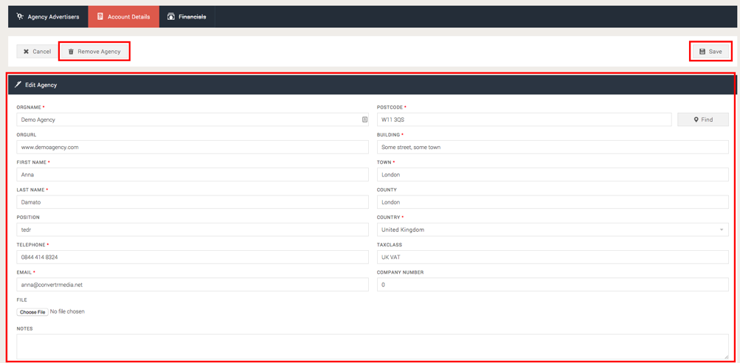Grab the Notes textarea resize handle
This screenshot has width=740, height=363.
point(726,356)
